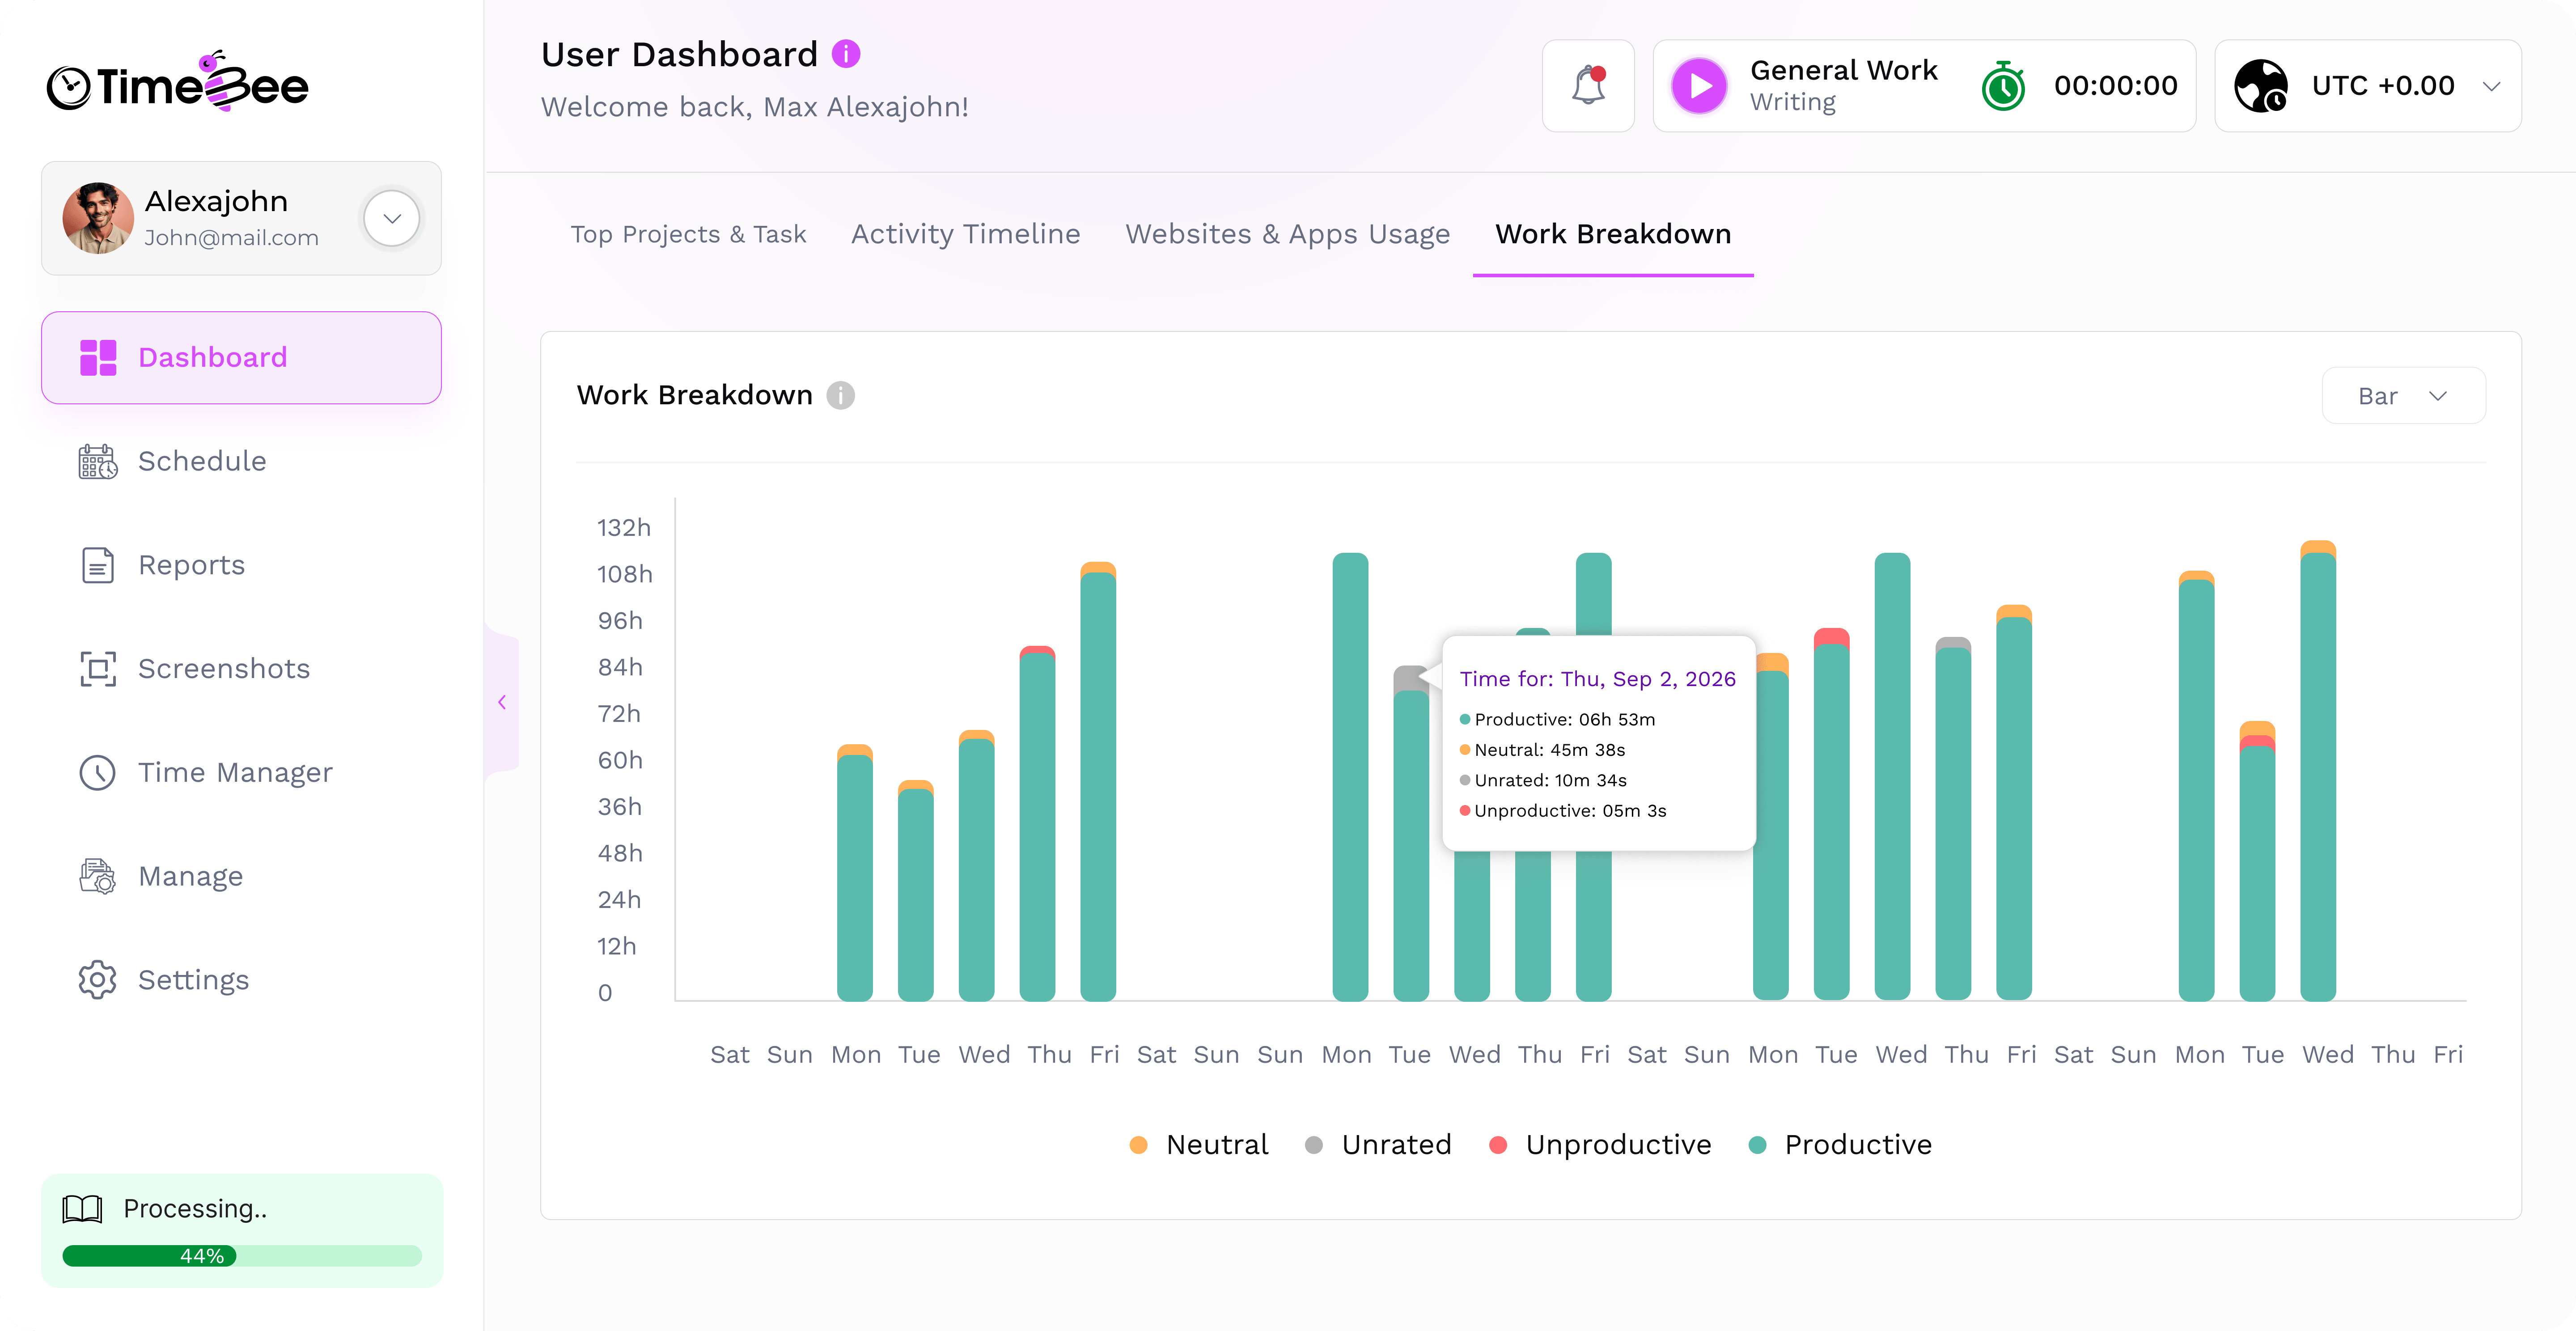Screen dimensions: 2576x1331
Task: Click the Schedule calendar icon
Action: tap(98, 462)
